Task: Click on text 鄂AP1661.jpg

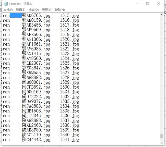Action: [x=36, y=44]
